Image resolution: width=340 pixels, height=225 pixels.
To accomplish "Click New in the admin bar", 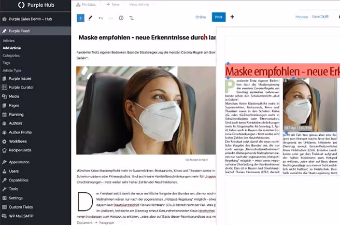I will coord(113,4).
